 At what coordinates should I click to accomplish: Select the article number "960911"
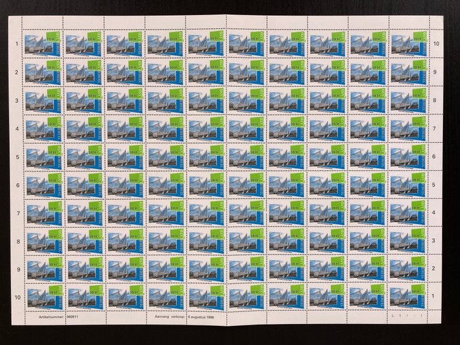click(73, 317)
